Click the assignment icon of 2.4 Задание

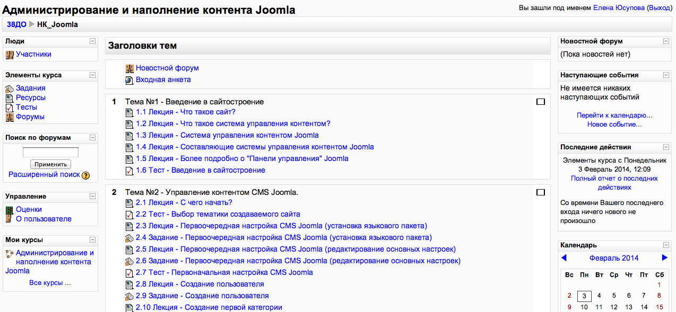(x=129, y=238)
